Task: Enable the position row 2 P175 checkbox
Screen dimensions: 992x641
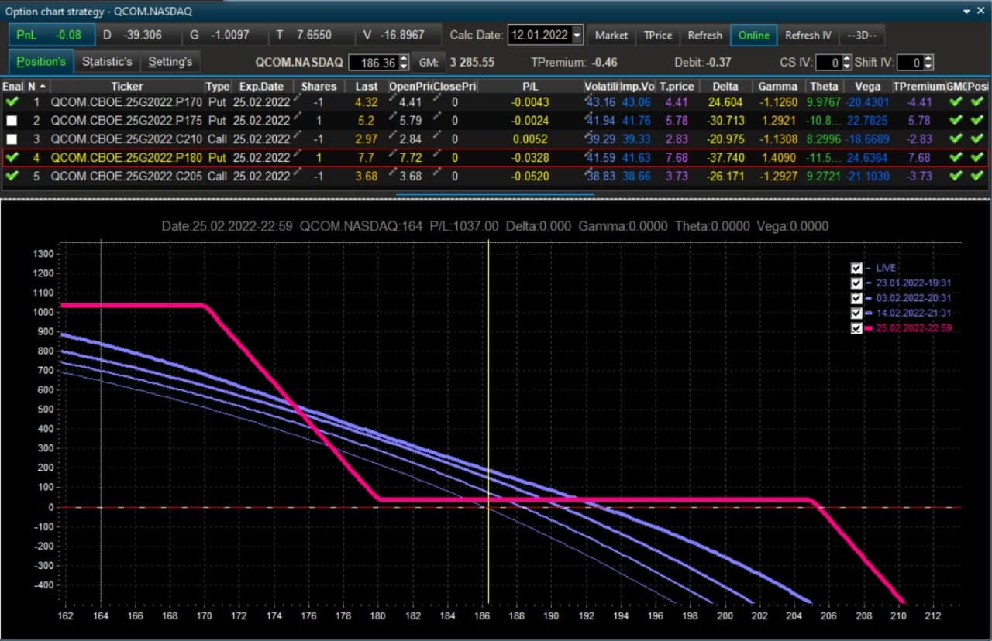Action: point(12,121)
